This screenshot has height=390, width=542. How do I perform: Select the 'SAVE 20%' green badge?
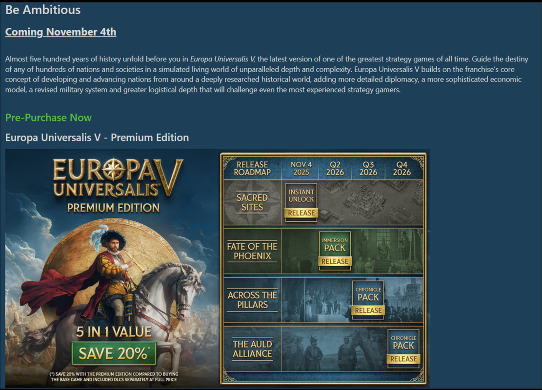click(114, 353)
